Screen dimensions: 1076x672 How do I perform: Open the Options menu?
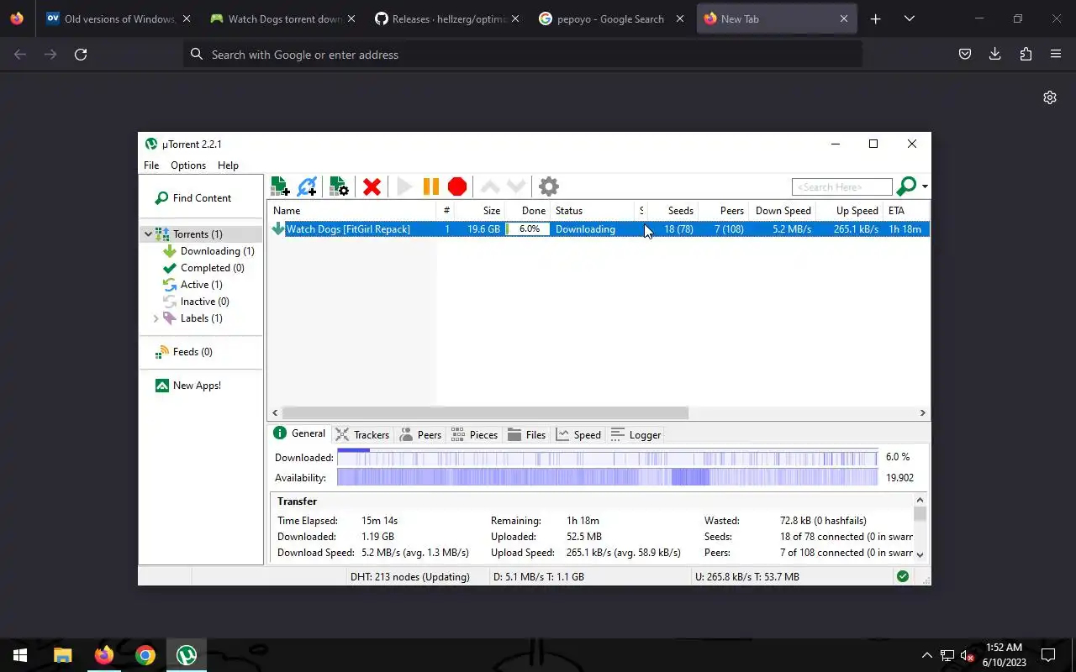coord(188,165)
